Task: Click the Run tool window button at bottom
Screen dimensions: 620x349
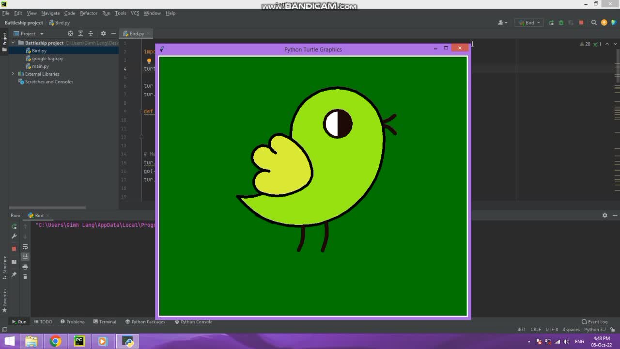Action: 19,322
